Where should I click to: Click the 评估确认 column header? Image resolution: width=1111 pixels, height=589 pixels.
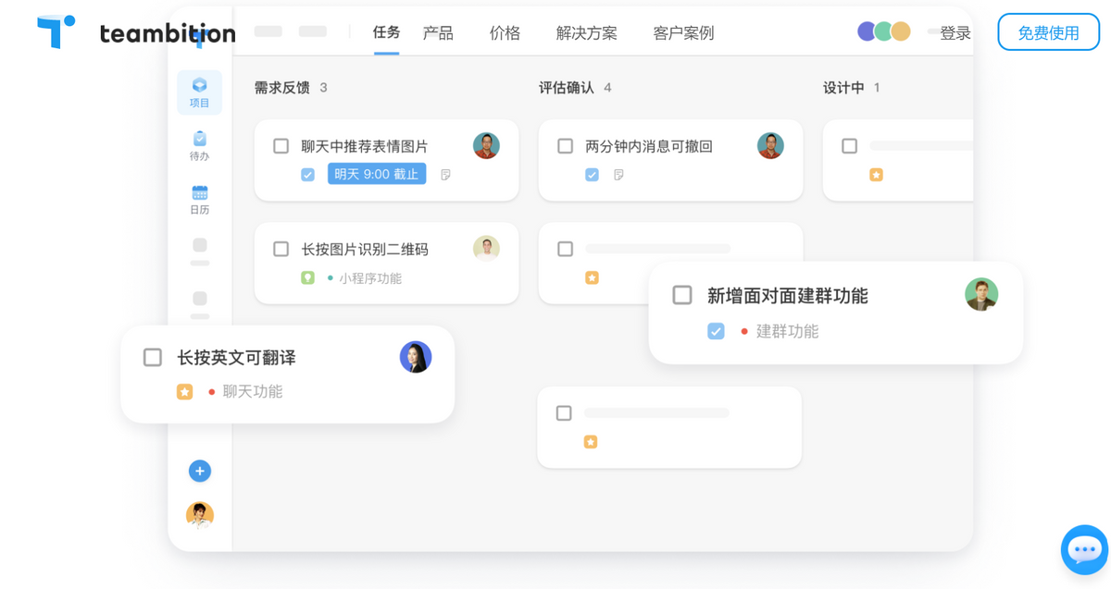[567, 88]
